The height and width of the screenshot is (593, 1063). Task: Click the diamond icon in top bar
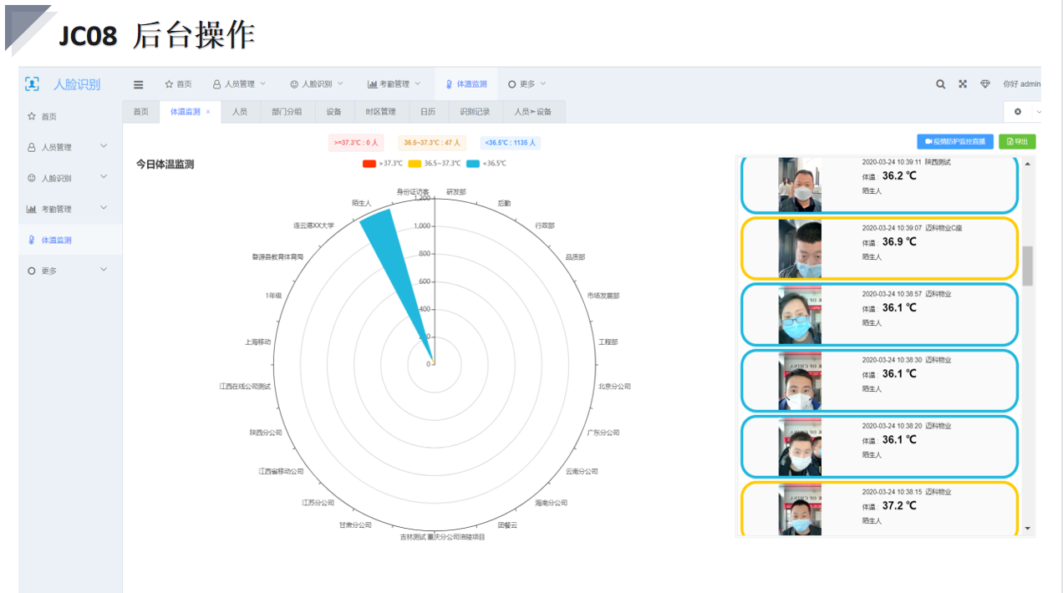point(985,84)
